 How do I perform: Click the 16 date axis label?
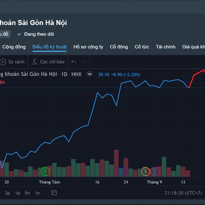97,182
